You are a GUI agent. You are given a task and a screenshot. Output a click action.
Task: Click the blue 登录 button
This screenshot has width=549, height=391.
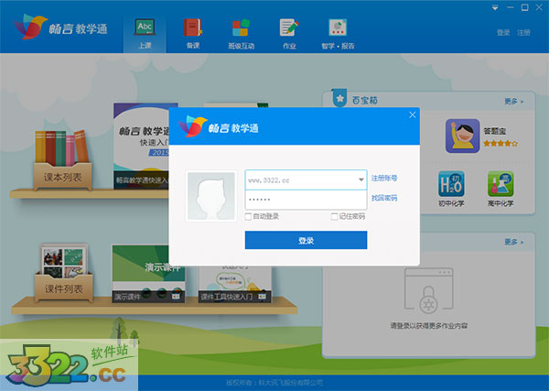[x=306, y=240]
